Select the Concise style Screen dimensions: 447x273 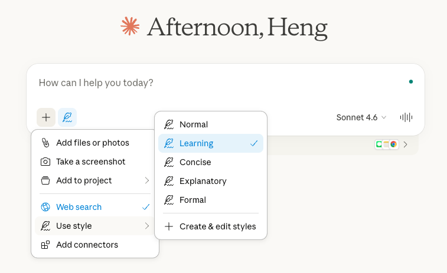pos(195,162)
